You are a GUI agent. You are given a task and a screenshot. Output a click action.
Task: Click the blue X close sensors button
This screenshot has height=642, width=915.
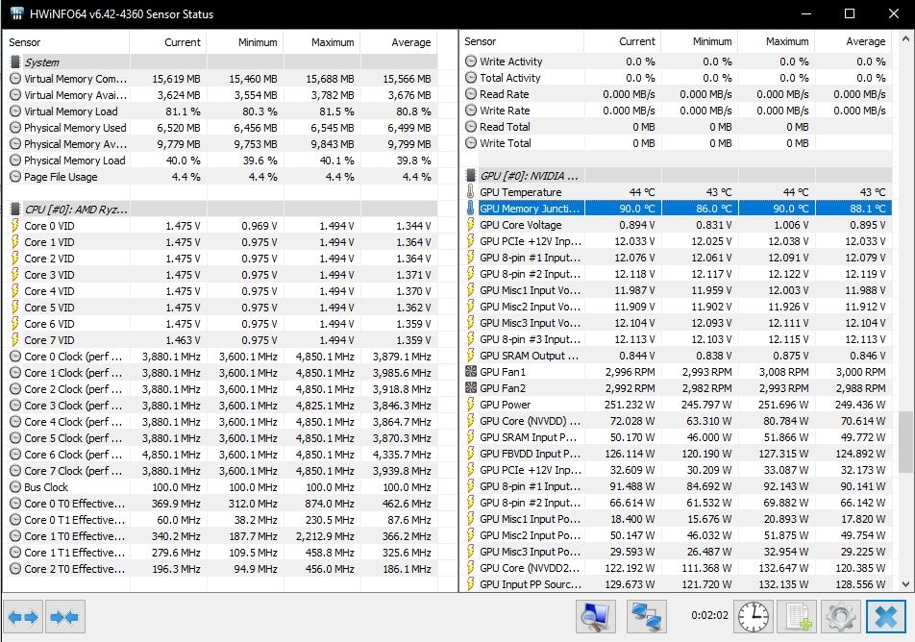tap(886, 616)
